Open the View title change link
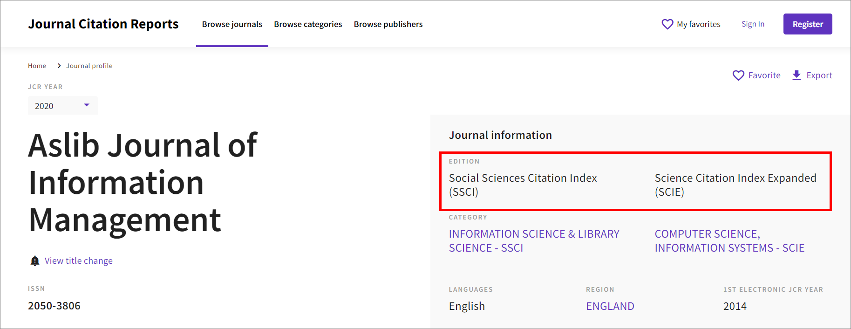 click(79, 261)
